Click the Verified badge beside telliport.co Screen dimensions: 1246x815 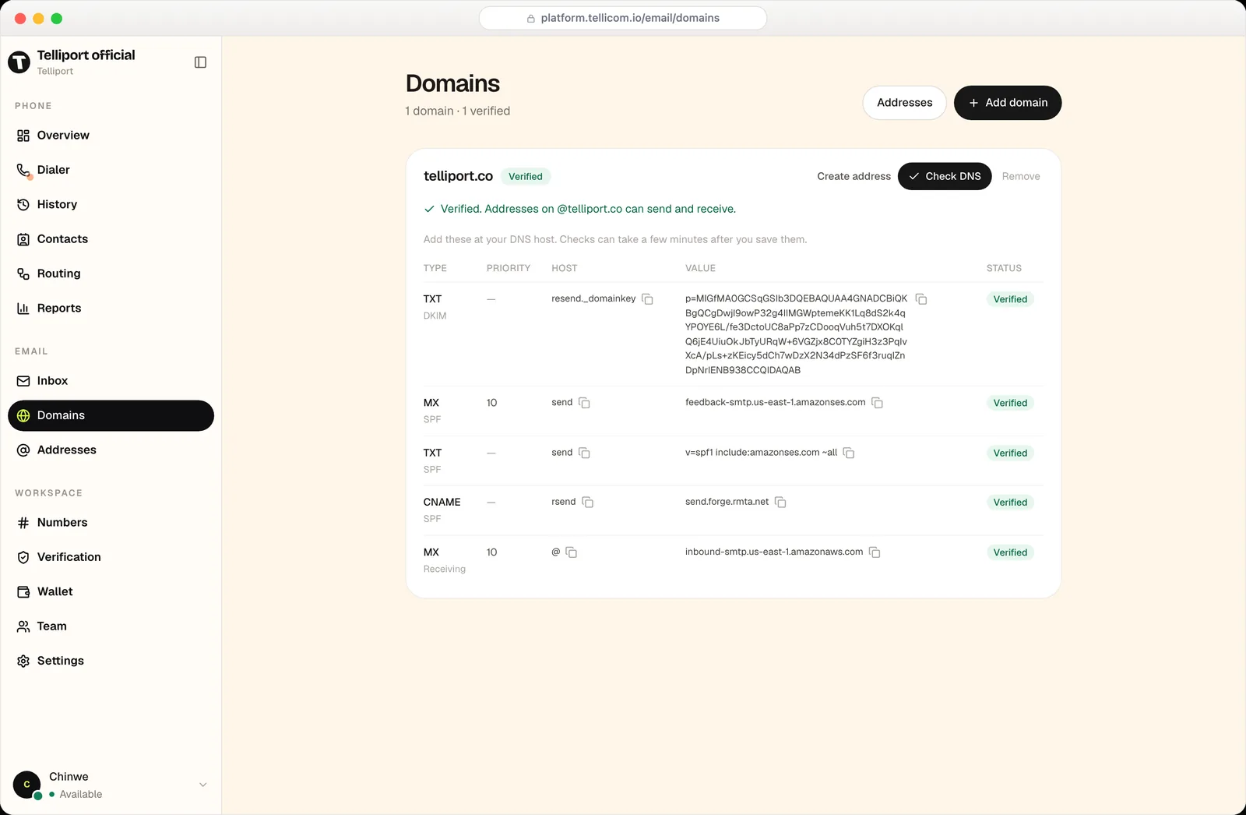point(526,177)
